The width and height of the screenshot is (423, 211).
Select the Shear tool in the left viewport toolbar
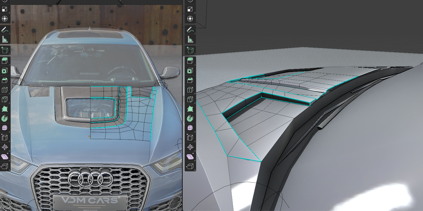click(x=5, y=157)
